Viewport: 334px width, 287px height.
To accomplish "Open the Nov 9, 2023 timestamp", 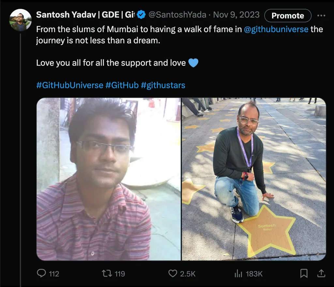I will coord(236,15).
